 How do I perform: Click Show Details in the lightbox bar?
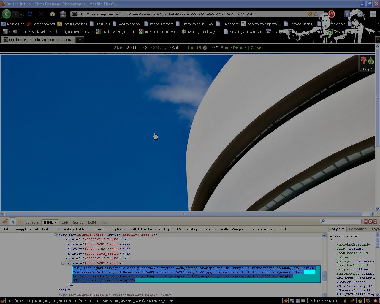point(234,48)
